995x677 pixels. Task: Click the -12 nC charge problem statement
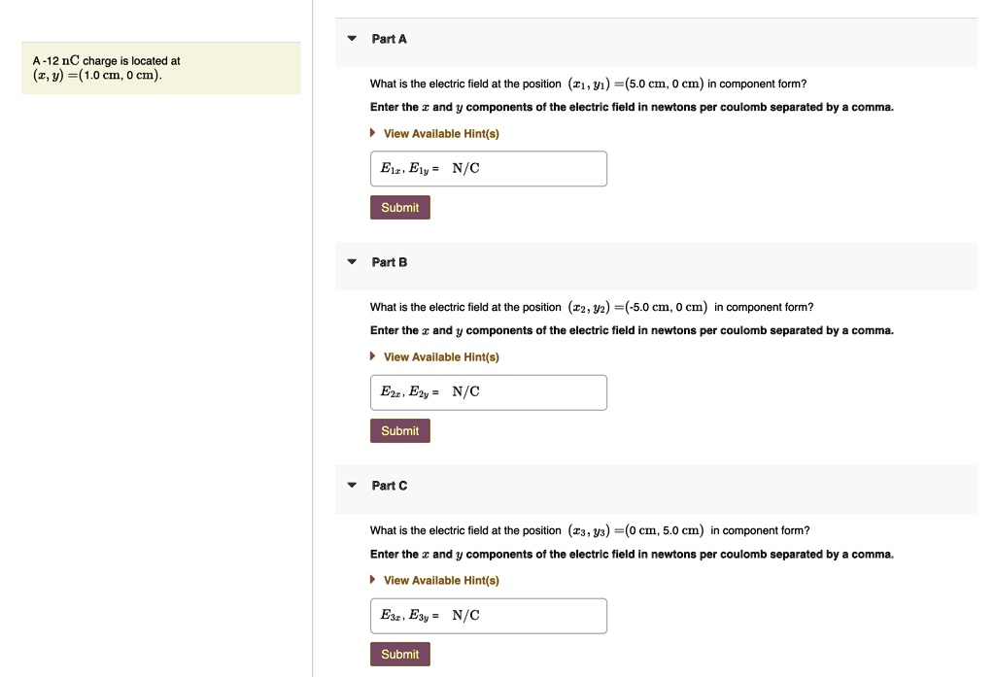(107, 68)
